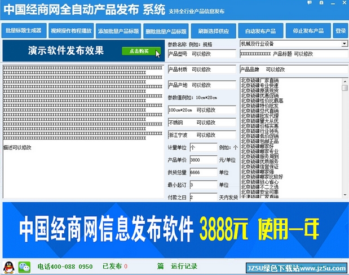This screenshot has height=275, width=349.
Task: Click the 供货总量 quantity field
Action: pos(204,172)
